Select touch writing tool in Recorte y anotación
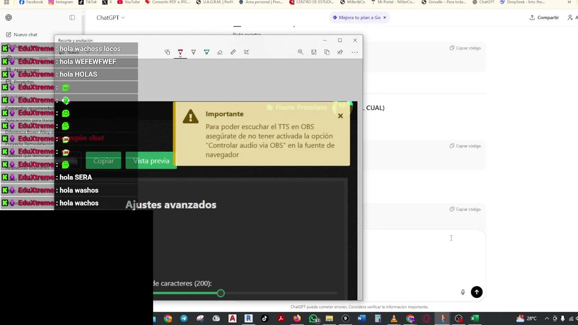 pos(167,52)
